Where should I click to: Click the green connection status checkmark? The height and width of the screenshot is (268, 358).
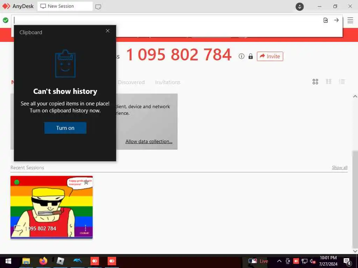tap(6, 20)
